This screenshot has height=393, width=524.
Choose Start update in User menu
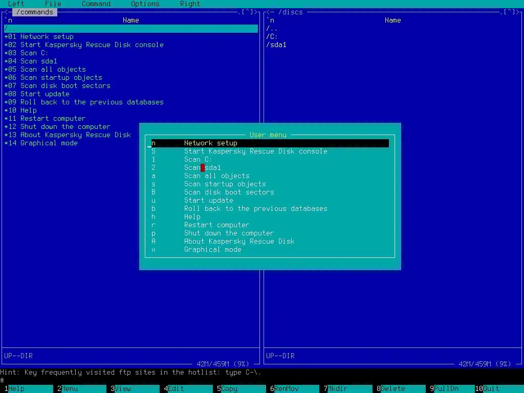coord(270,200)
